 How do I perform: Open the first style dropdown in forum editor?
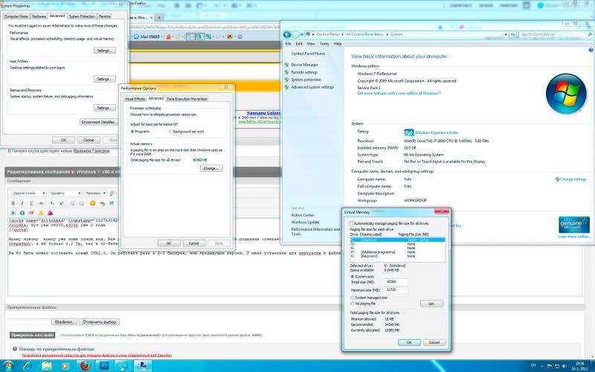(x=29, y=193)
